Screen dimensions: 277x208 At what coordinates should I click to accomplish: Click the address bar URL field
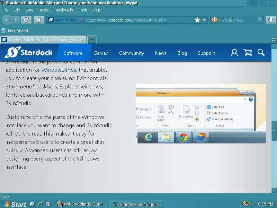point(140,20)
